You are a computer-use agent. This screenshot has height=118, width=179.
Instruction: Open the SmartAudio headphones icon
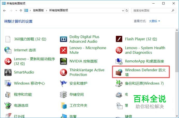click(x=8, y=72)
